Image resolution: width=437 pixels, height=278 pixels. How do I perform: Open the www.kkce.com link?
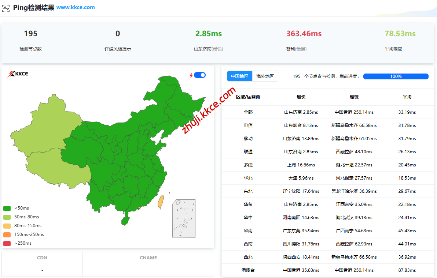click(76, 7)
